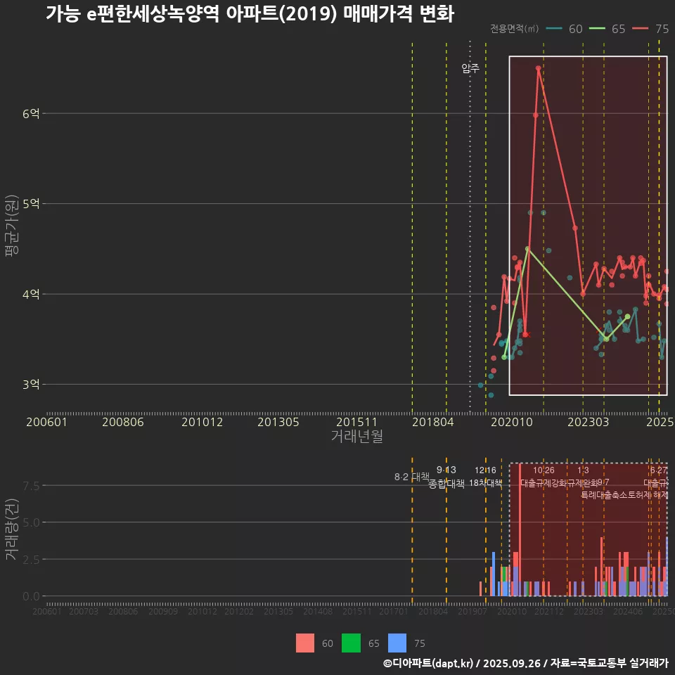Click the 거래년월 axis title

(x=356, y=437)
